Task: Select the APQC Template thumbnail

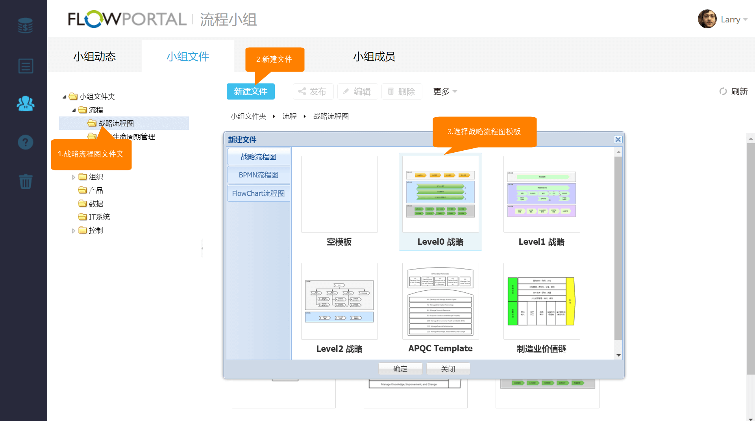Action: coord(440,301)
